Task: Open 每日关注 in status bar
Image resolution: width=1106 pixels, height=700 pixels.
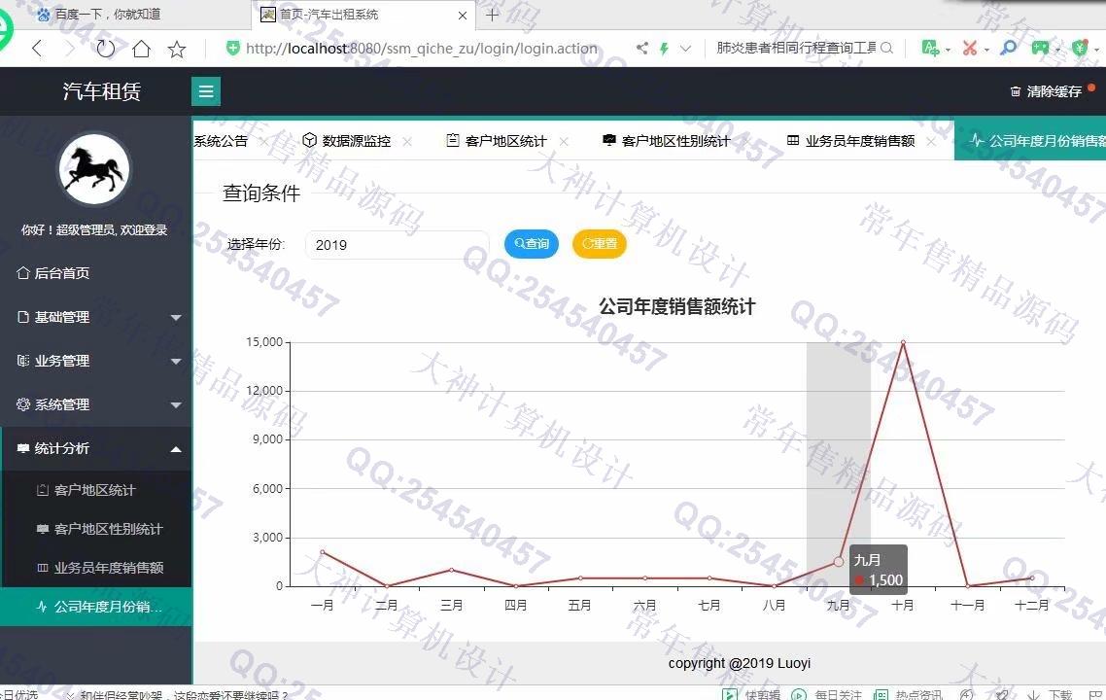Action: 827,694
